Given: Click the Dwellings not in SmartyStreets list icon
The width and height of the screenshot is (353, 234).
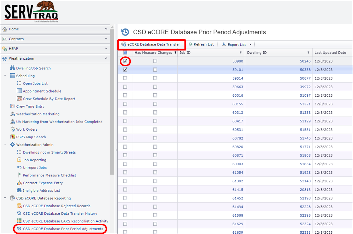Looking at the screenshot, I should point(19,152).
